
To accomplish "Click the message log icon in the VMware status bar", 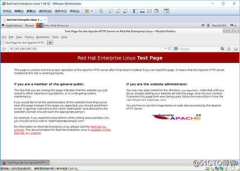I will click(233, 168).
